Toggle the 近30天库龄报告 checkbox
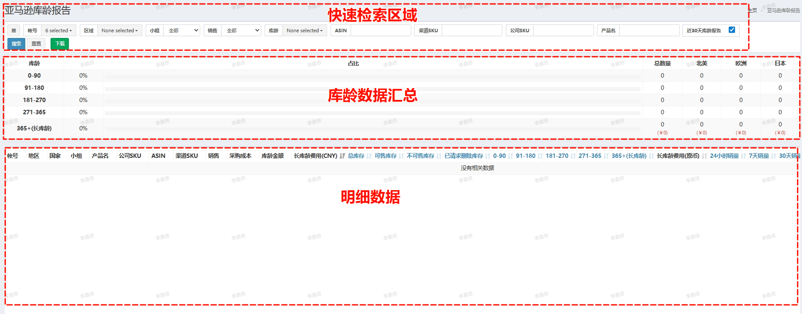This screenshot has height=314, width=802. pyautogui.click(x=732, y=30)
